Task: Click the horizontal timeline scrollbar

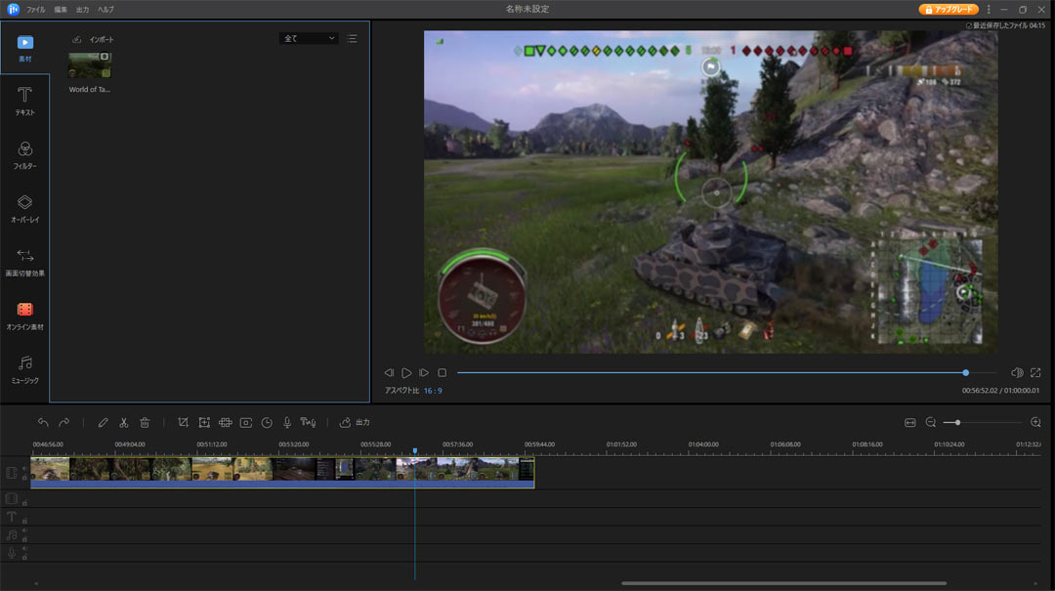Action: pos(783,583)
